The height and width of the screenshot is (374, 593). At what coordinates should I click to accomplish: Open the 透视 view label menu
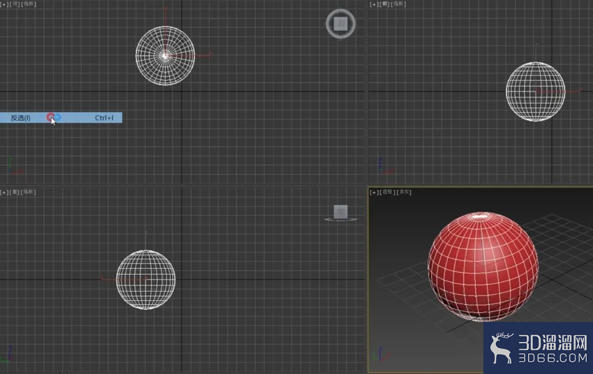coord(388,192)
